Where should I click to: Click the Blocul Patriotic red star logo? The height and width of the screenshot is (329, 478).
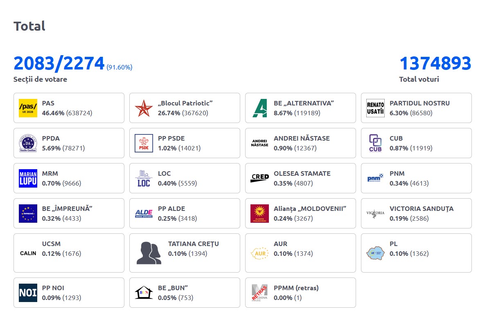coord(144,108)
